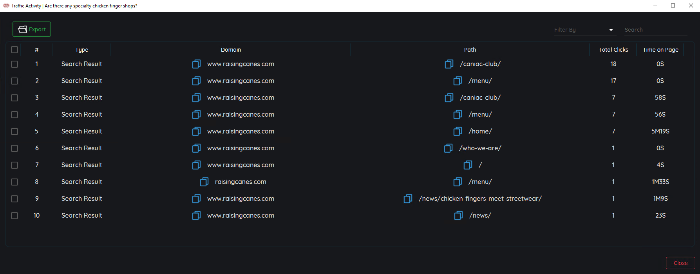Copy domain icon in row 10
The height and width of the screenshot is (274, 700).
[196, 215]
